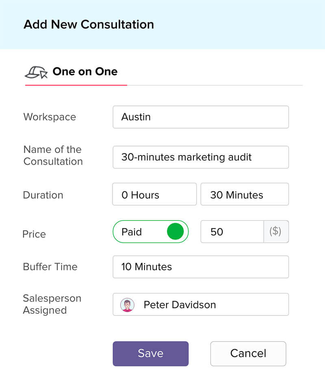Viewport: 325px width, 385px height.
Task: Open the 0 Hours duration selector
Action: (154, 195)
